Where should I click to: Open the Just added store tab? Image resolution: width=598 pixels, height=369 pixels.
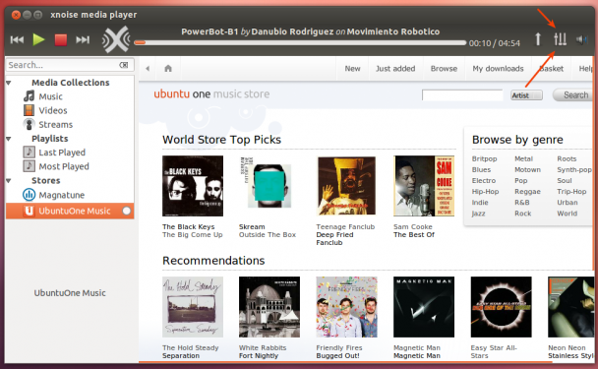tap(395, 69)
